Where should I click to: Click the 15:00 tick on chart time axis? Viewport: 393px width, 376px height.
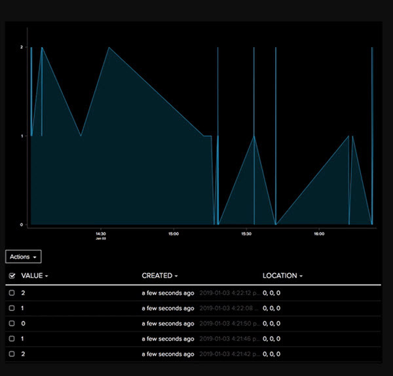click(x=174, y=233)
